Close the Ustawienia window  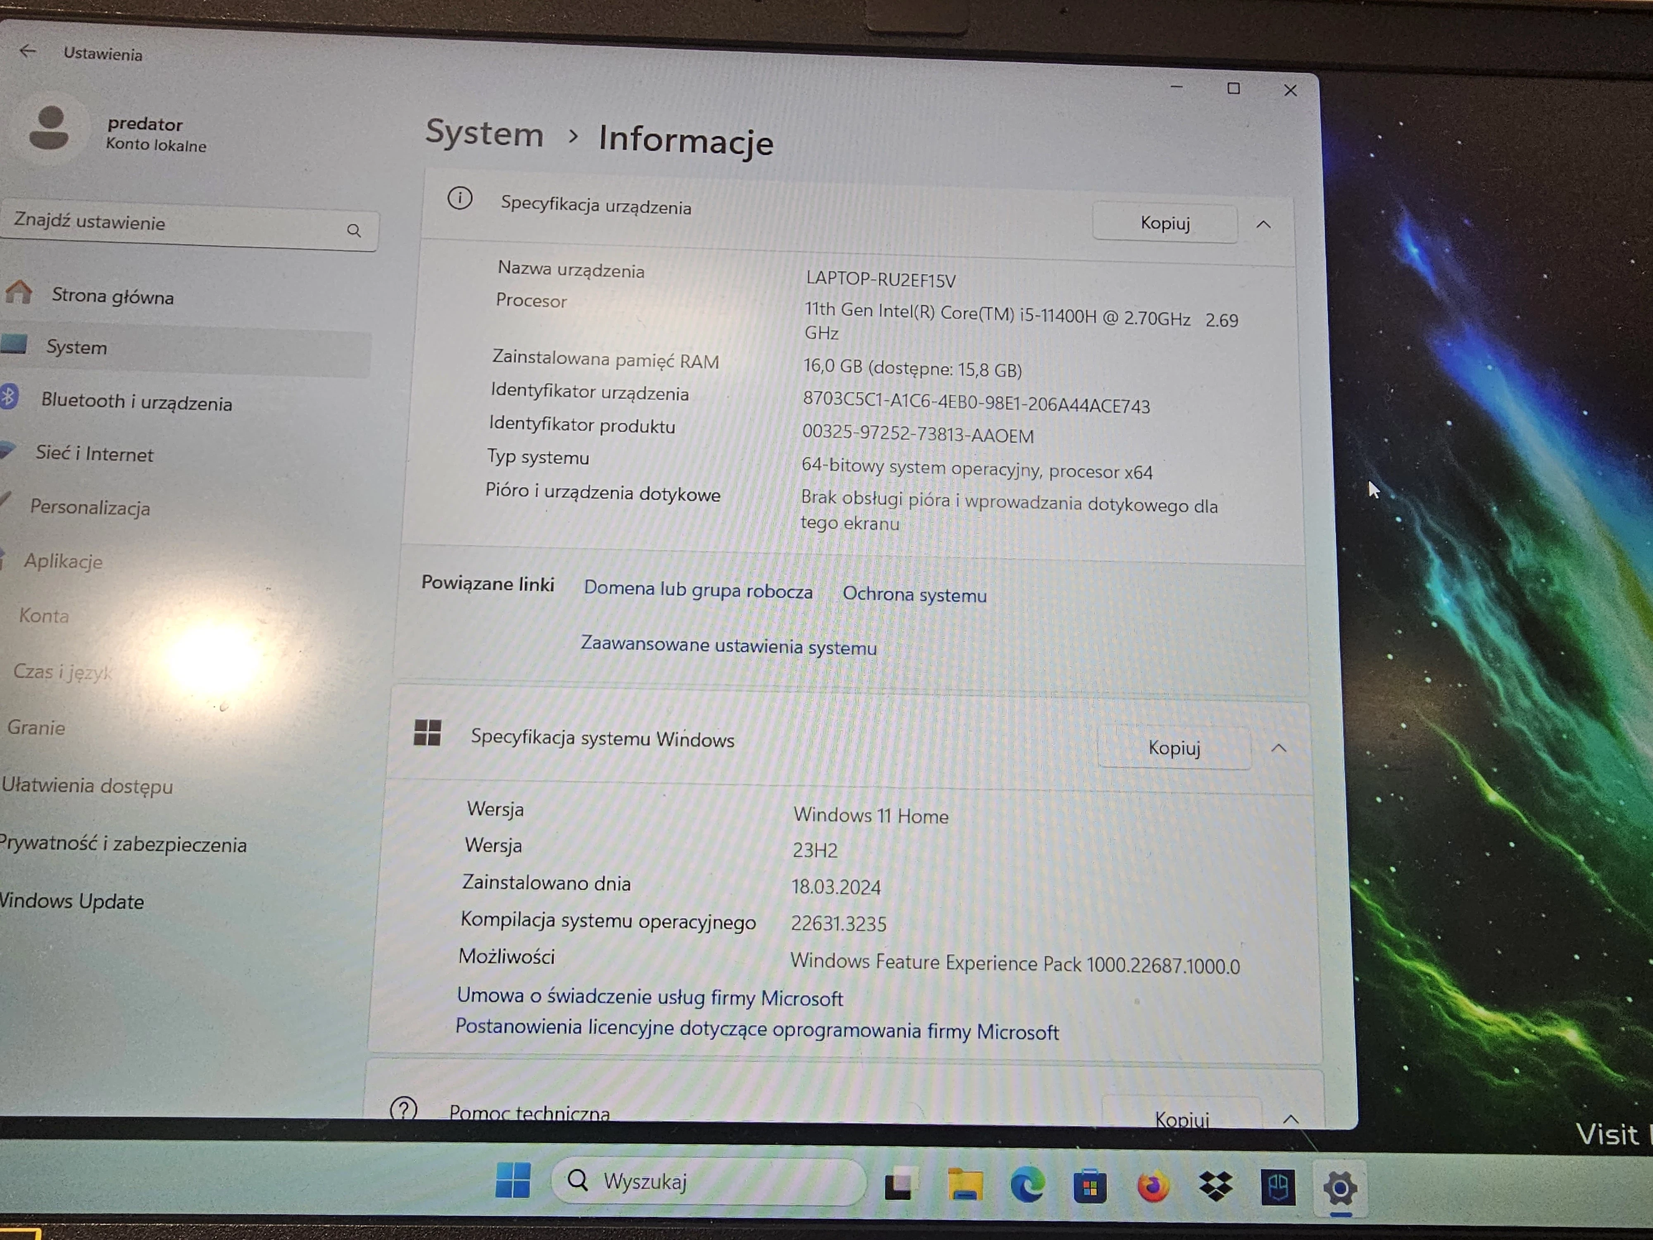[1291, 91]
